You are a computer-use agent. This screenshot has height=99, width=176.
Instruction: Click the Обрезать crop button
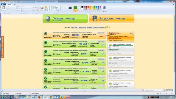24,7
